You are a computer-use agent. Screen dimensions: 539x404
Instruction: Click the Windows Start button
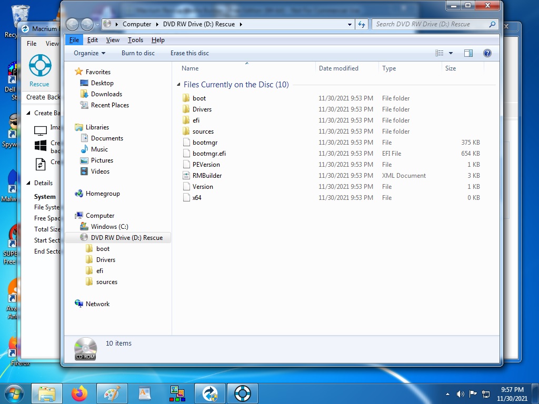click(14, 393)
